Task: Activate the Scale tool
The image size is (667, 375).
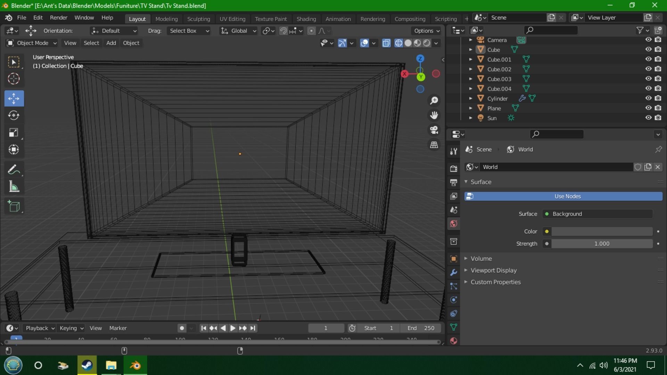Action: (x=14, y=133)
